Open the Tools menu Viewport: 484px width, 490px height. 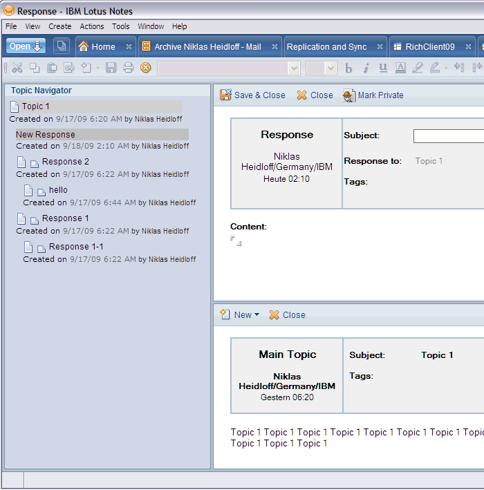point(121,26)
